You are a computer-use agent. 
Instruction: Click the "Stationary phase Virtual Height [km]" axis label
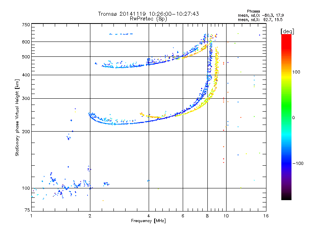pyautogui.click(x=17, y=118)
